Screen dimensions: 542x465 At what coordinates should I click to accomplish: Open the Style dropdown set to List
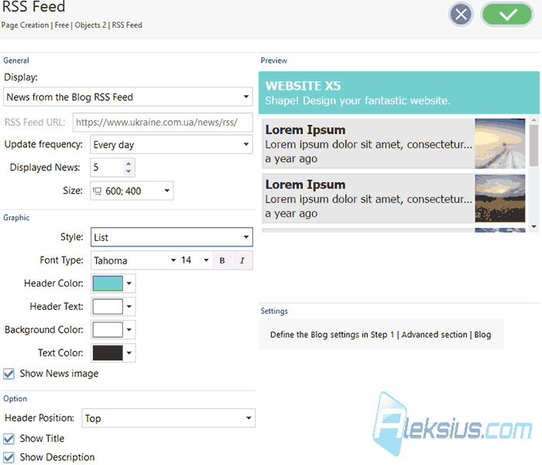coord(172,237)
